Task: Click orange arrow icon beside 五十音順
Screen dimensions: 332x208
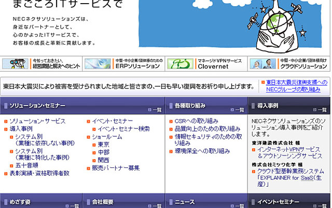Action: pos(11,166)
